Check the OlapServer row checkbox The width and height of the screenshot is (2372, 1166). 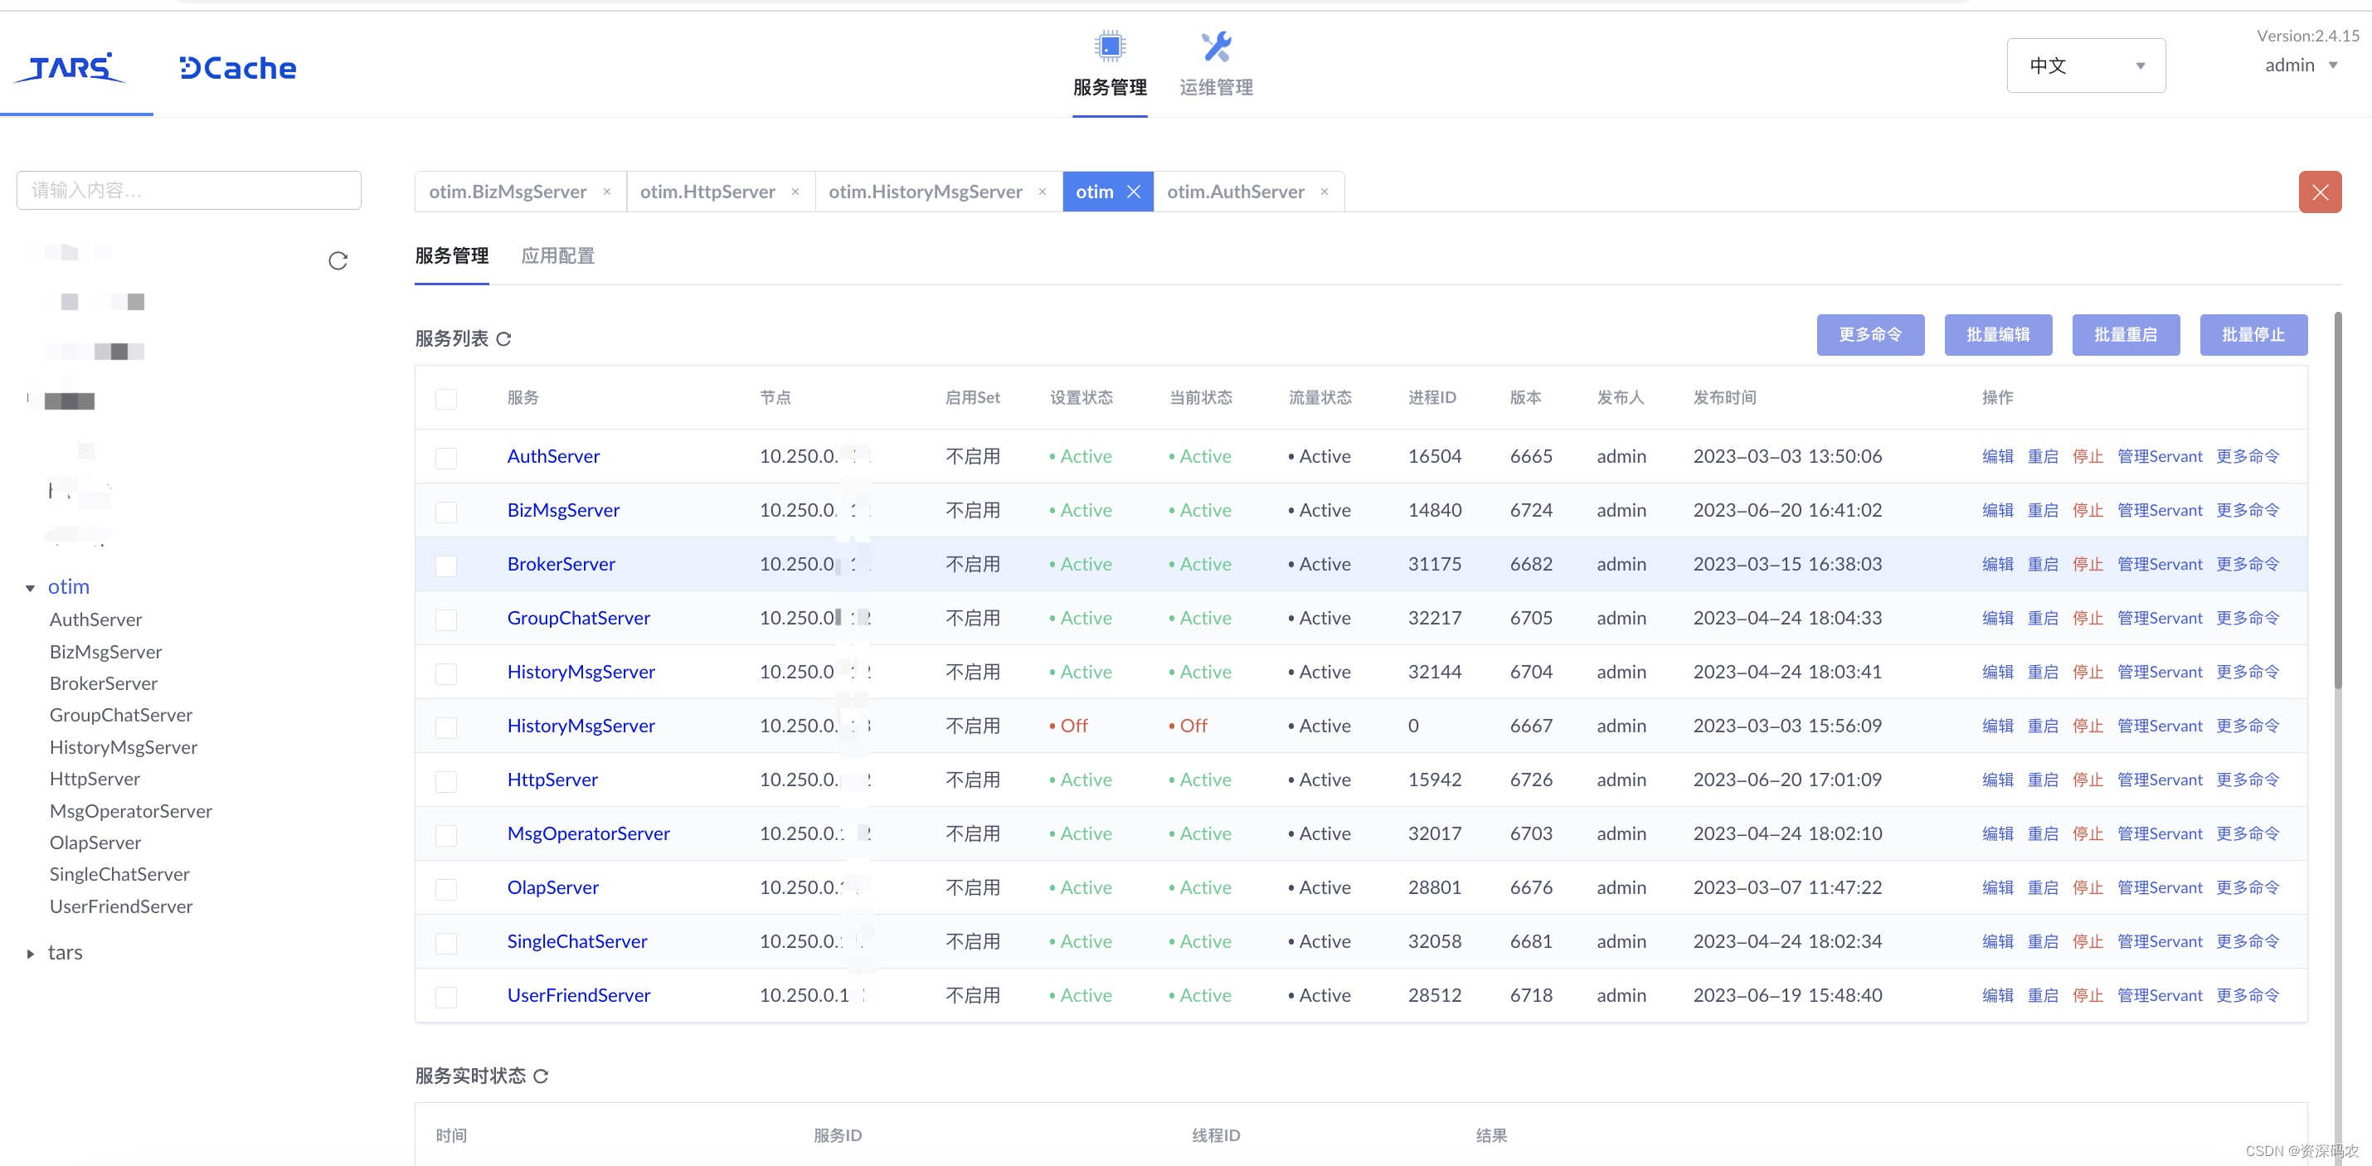click(445, 889)
